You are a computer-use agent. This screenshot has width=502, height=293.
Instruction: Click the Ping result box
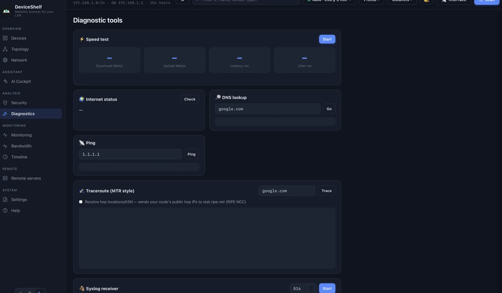tap(139, 167)
